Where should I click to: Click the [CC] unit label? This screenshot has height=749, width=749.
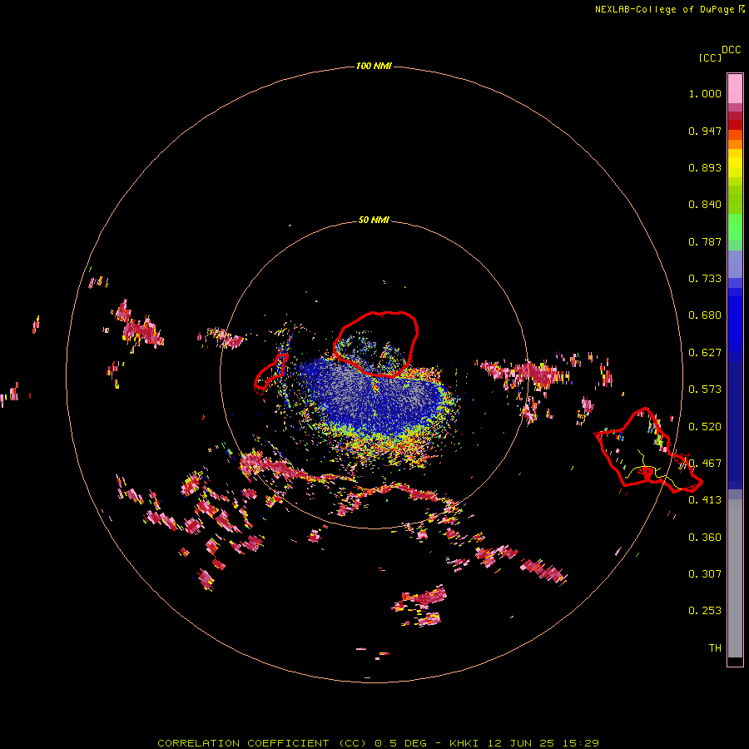coord(711,57)
